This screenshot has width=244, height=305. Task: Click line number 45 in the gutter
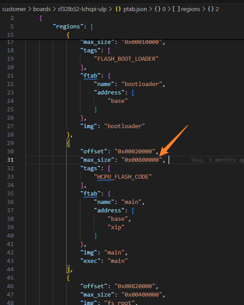(x=10, y=278)
